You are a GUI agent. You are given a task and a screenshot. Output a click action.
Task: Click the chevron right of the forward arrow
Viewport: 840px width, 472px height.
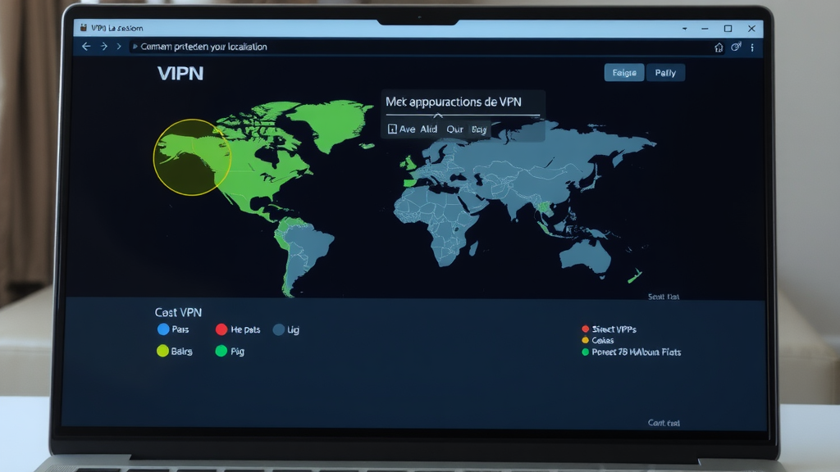(120, 47)
